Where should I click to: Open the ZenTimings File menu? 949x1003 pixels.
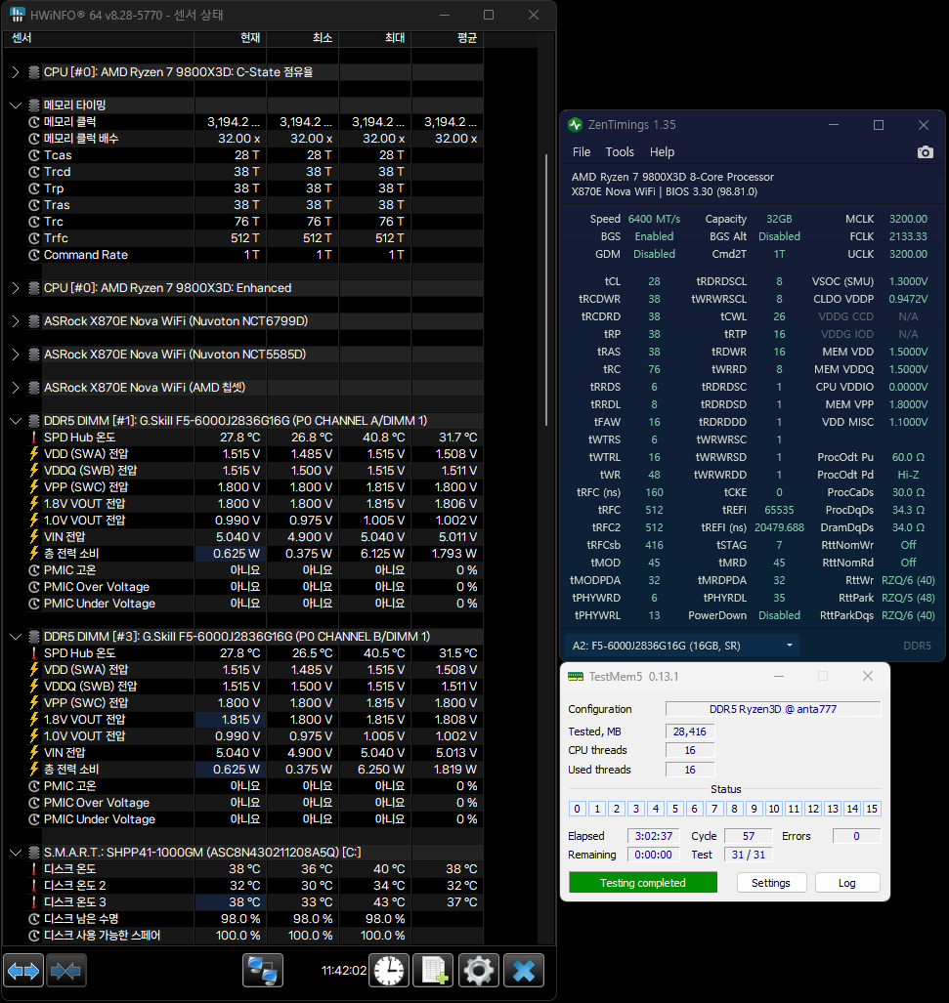pos(582,152)
